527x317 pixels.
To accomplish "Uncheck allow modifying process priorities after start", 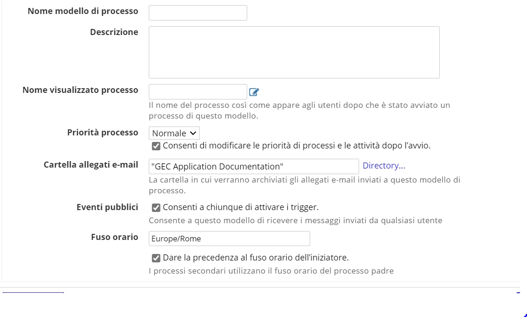I will coord(156,146).
